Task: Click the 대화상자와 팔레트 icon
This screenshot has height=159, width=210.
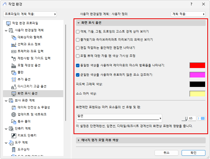Action: point(14,37)
